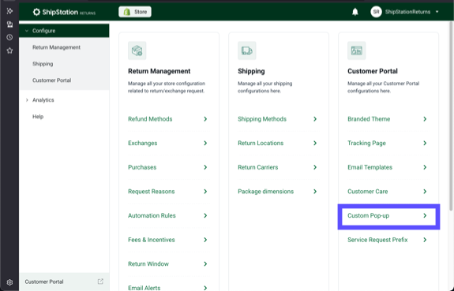
Task: Click the SR account avatar
Action: tap(376, 12)
